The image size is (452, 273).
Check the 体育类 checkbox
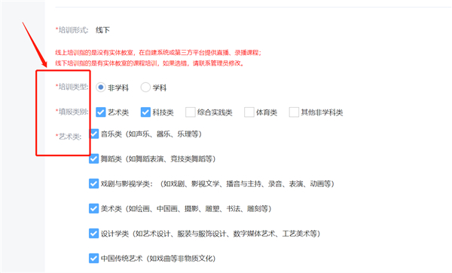(x=249, y=112)
